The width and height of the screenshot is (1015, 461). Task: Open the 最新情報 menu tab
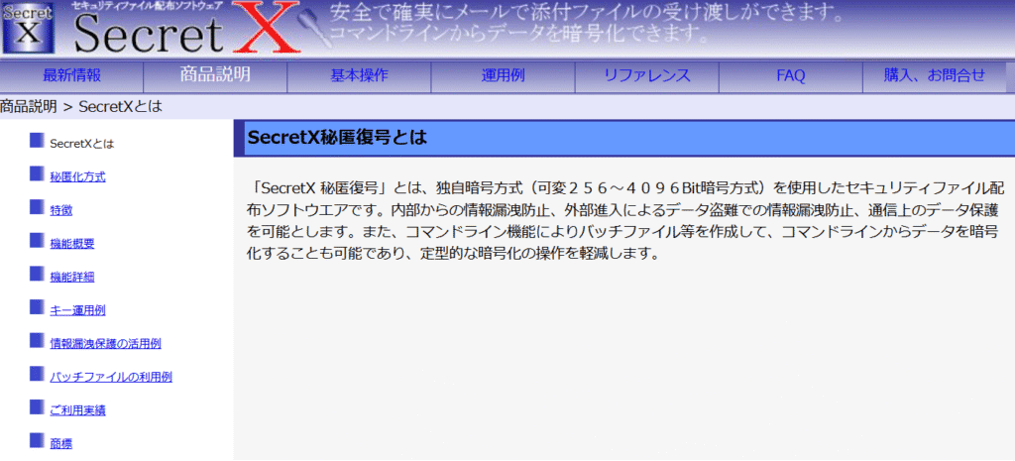coord(71,75)
